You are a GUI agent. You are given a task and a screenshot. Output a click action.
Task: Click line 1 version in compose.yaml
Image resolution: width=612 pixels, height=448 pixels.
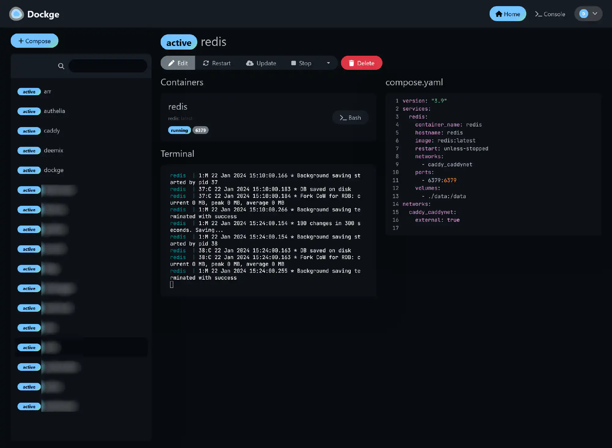pos(424,101)
